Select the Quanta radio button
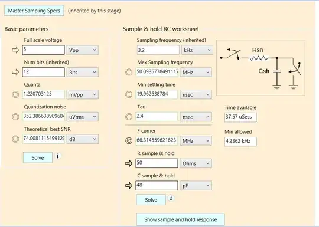The image size is (319, 227). point(15,94)
